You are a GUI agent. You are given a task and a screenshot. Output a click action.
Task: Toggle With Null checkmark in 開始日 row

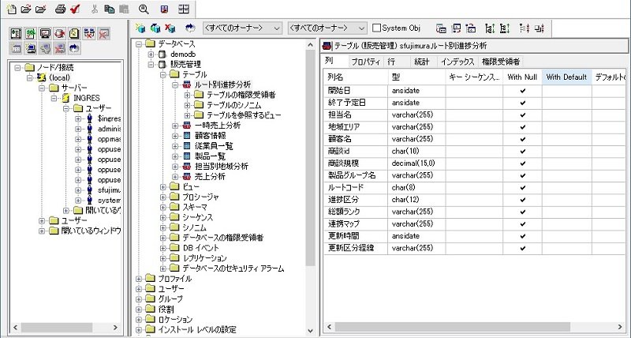[x=522, y=91]
